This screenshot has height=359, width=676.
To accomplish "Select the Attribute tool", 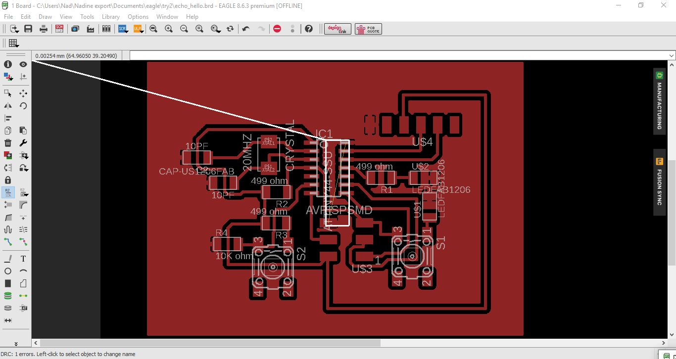I will (23, 308).
